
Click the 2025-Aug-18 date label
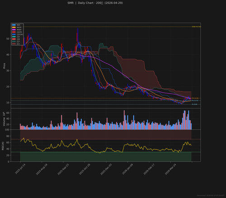point(42,169)
